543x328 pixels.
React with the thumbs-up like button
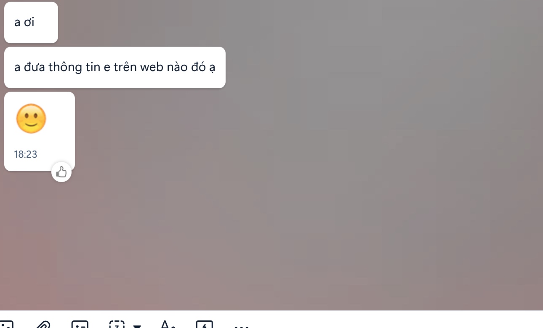coord(61,172)
